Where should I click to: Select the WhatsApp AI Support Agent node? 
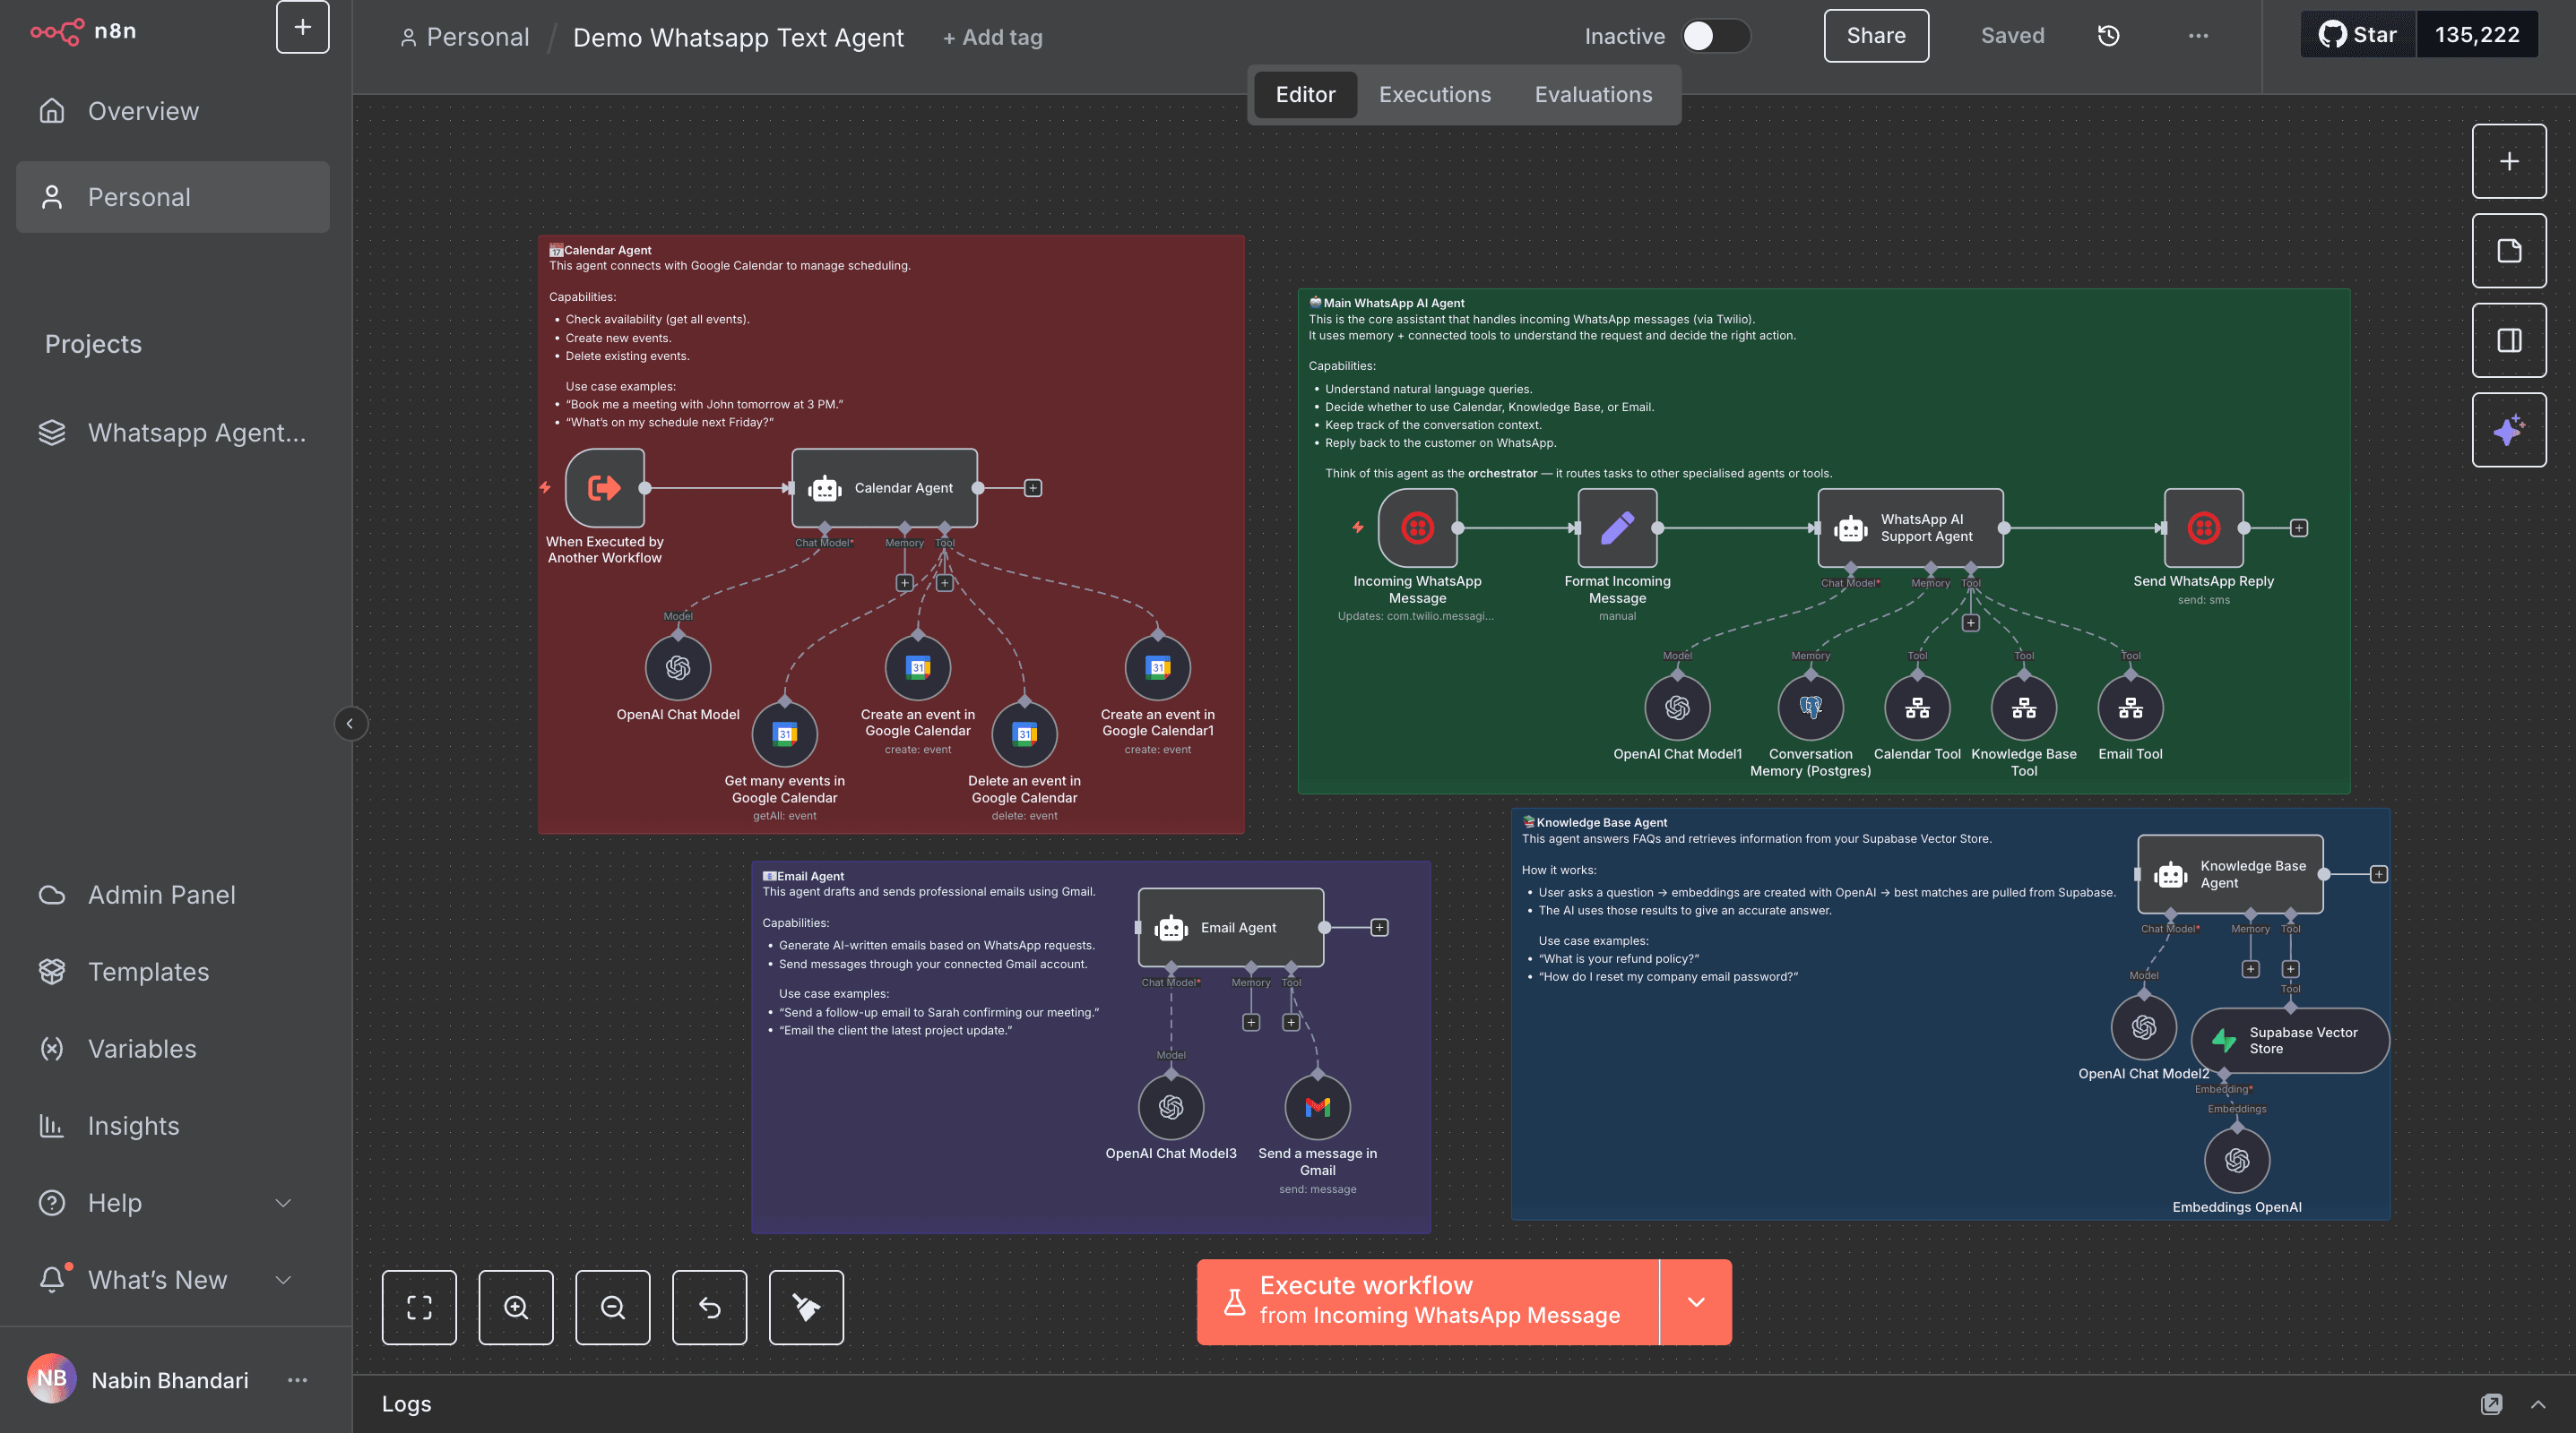click(1910, 528)
